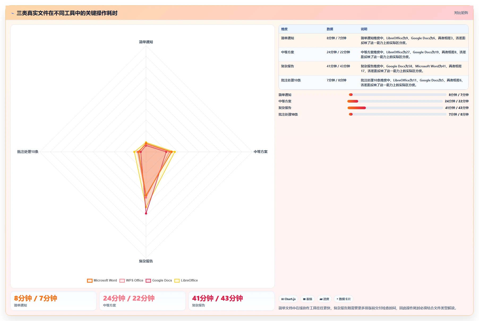Toggle the WPS Office legend series
The image size is (479, 321).
coord(131,280)
